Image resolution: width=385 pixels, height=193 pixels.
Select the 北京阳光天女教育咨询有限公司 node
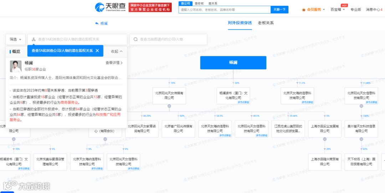click(142, 129)
